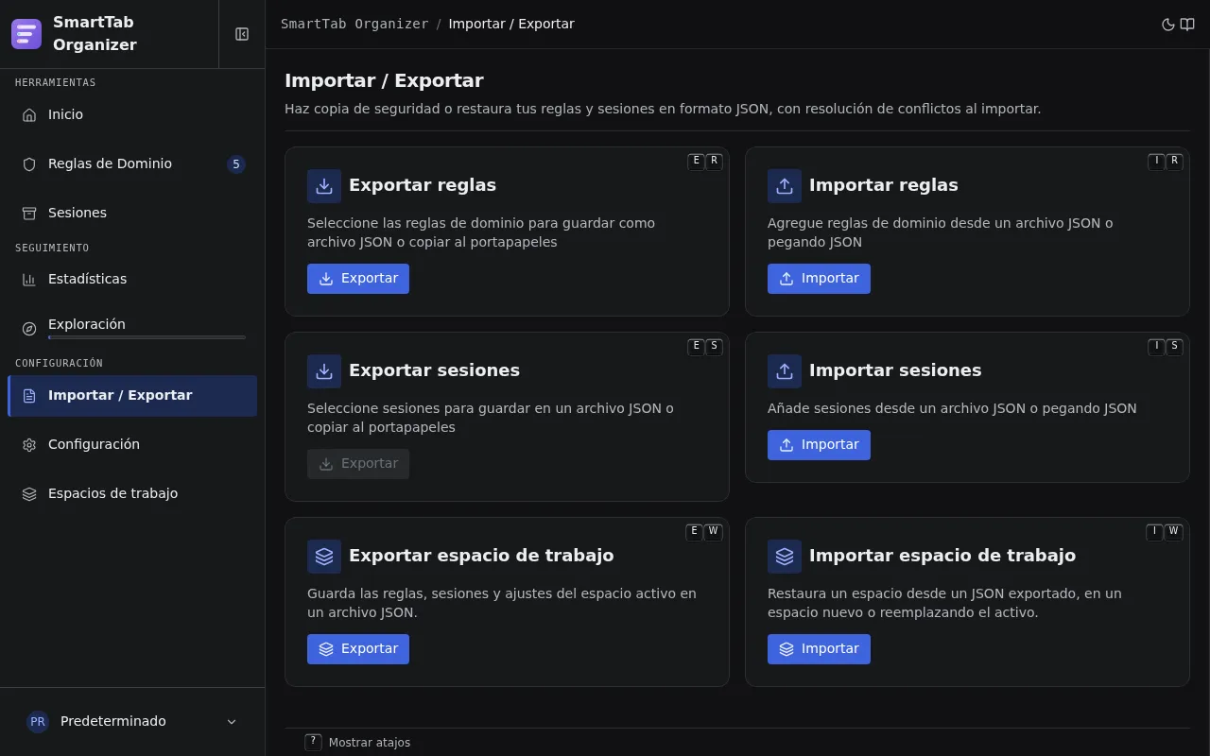Open the Exploración section
This screenshot has width=1210, height=756.
(x=132, y=328)
